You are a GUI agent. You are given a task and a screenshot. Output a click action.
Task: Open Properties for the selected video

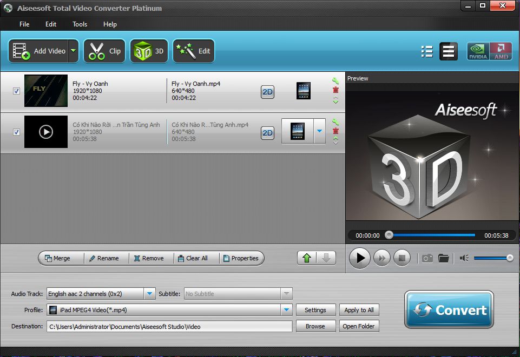point(241,258)
